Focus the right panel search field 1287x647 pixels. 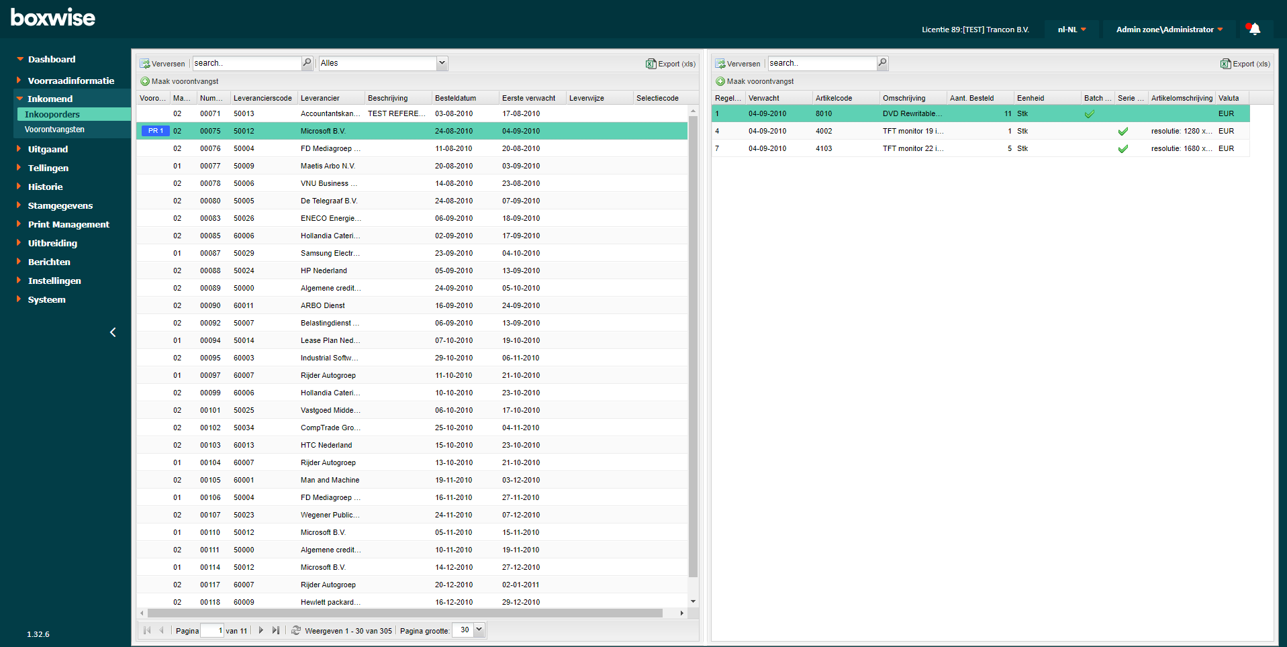tap(822, 63)
